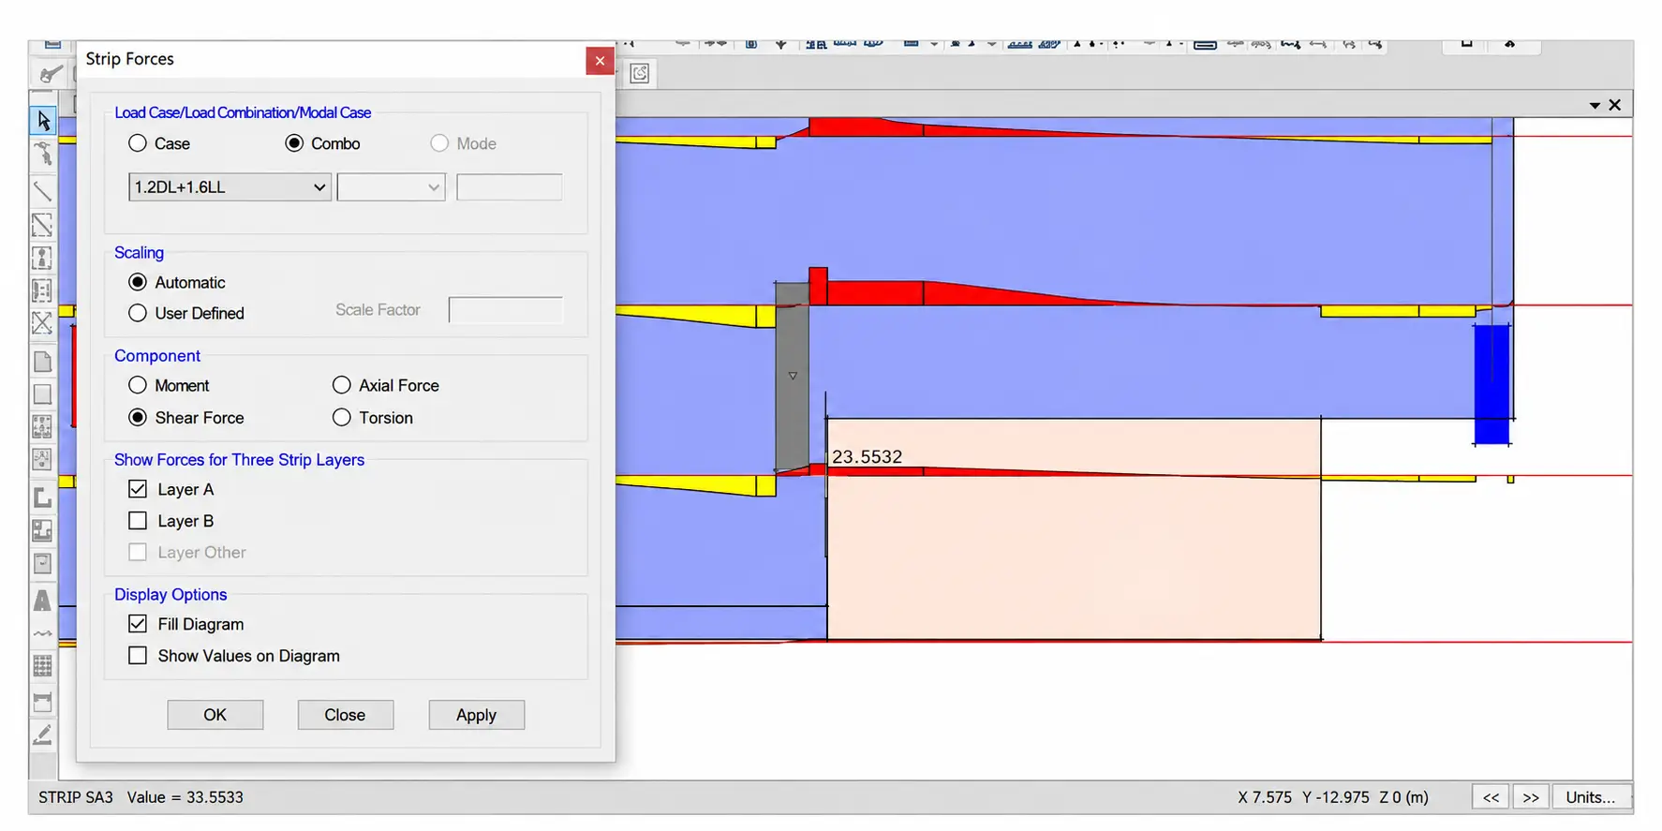
Task: Select the thick bracket-shaped icon in left toolbar
Action: click(43, 497)
